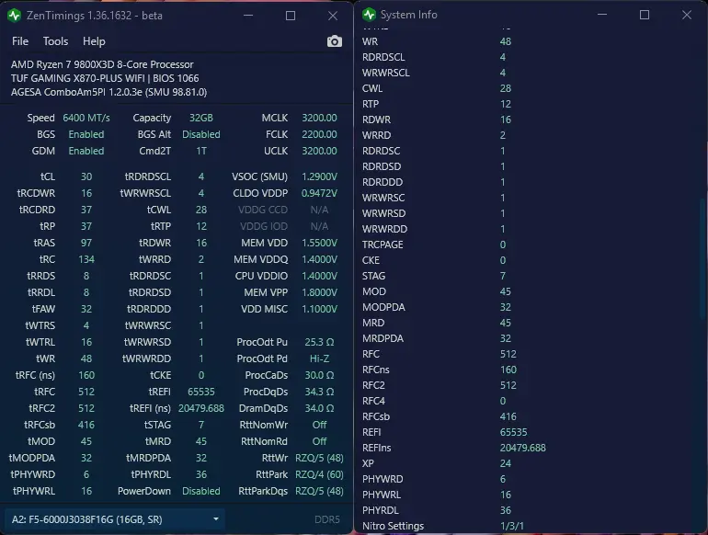This screenshot has width=708, height=535.
Task: Click the Cmd2T 1T value
Action: (x=201, y=151)
